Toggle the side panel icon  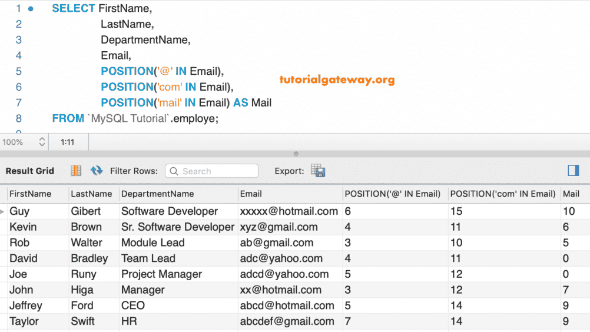pyautogui.click(x=573, y=170)
